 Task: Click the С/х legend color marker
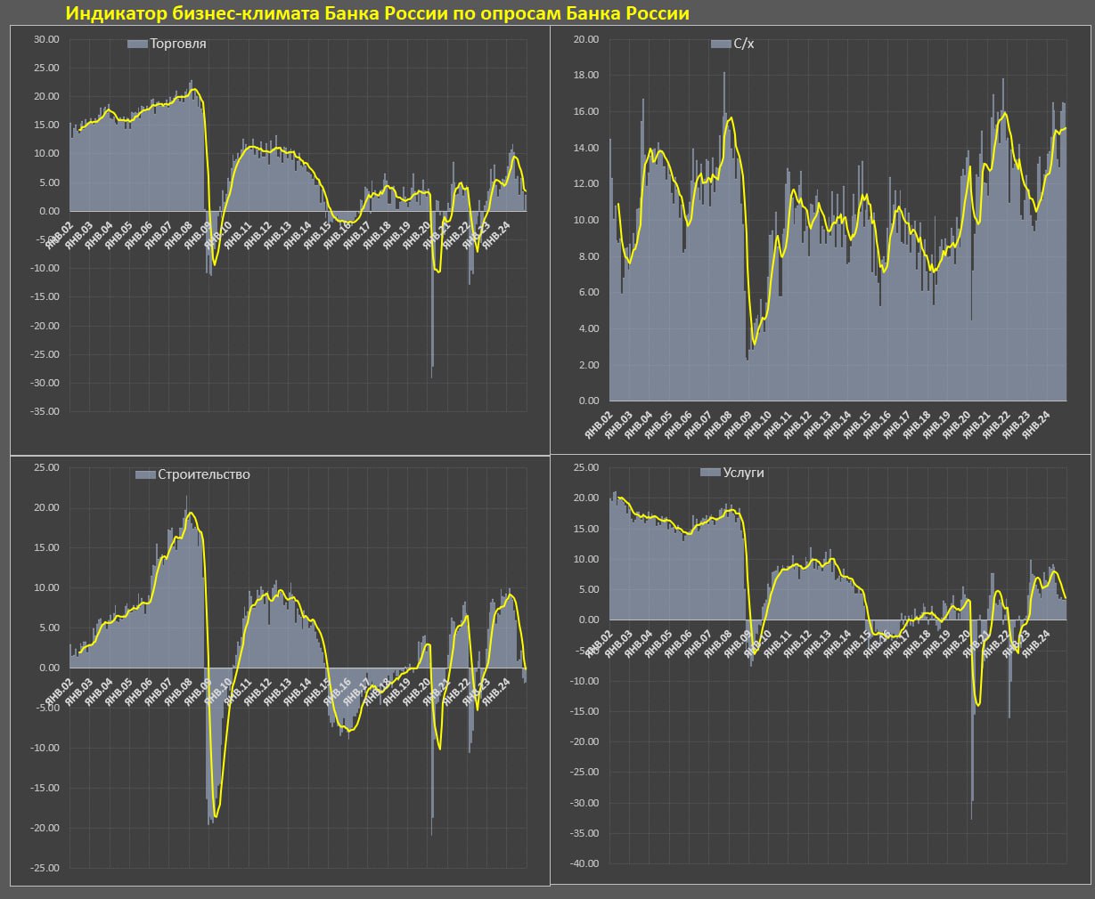click(720, 44)
